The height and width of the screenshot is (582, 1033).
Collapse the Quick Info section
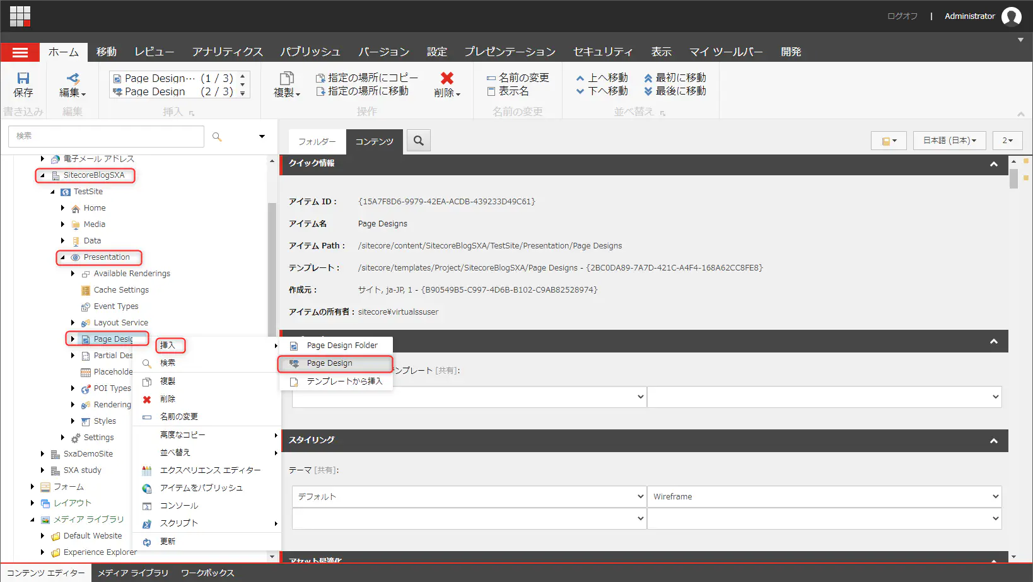[x=994, y=164]
